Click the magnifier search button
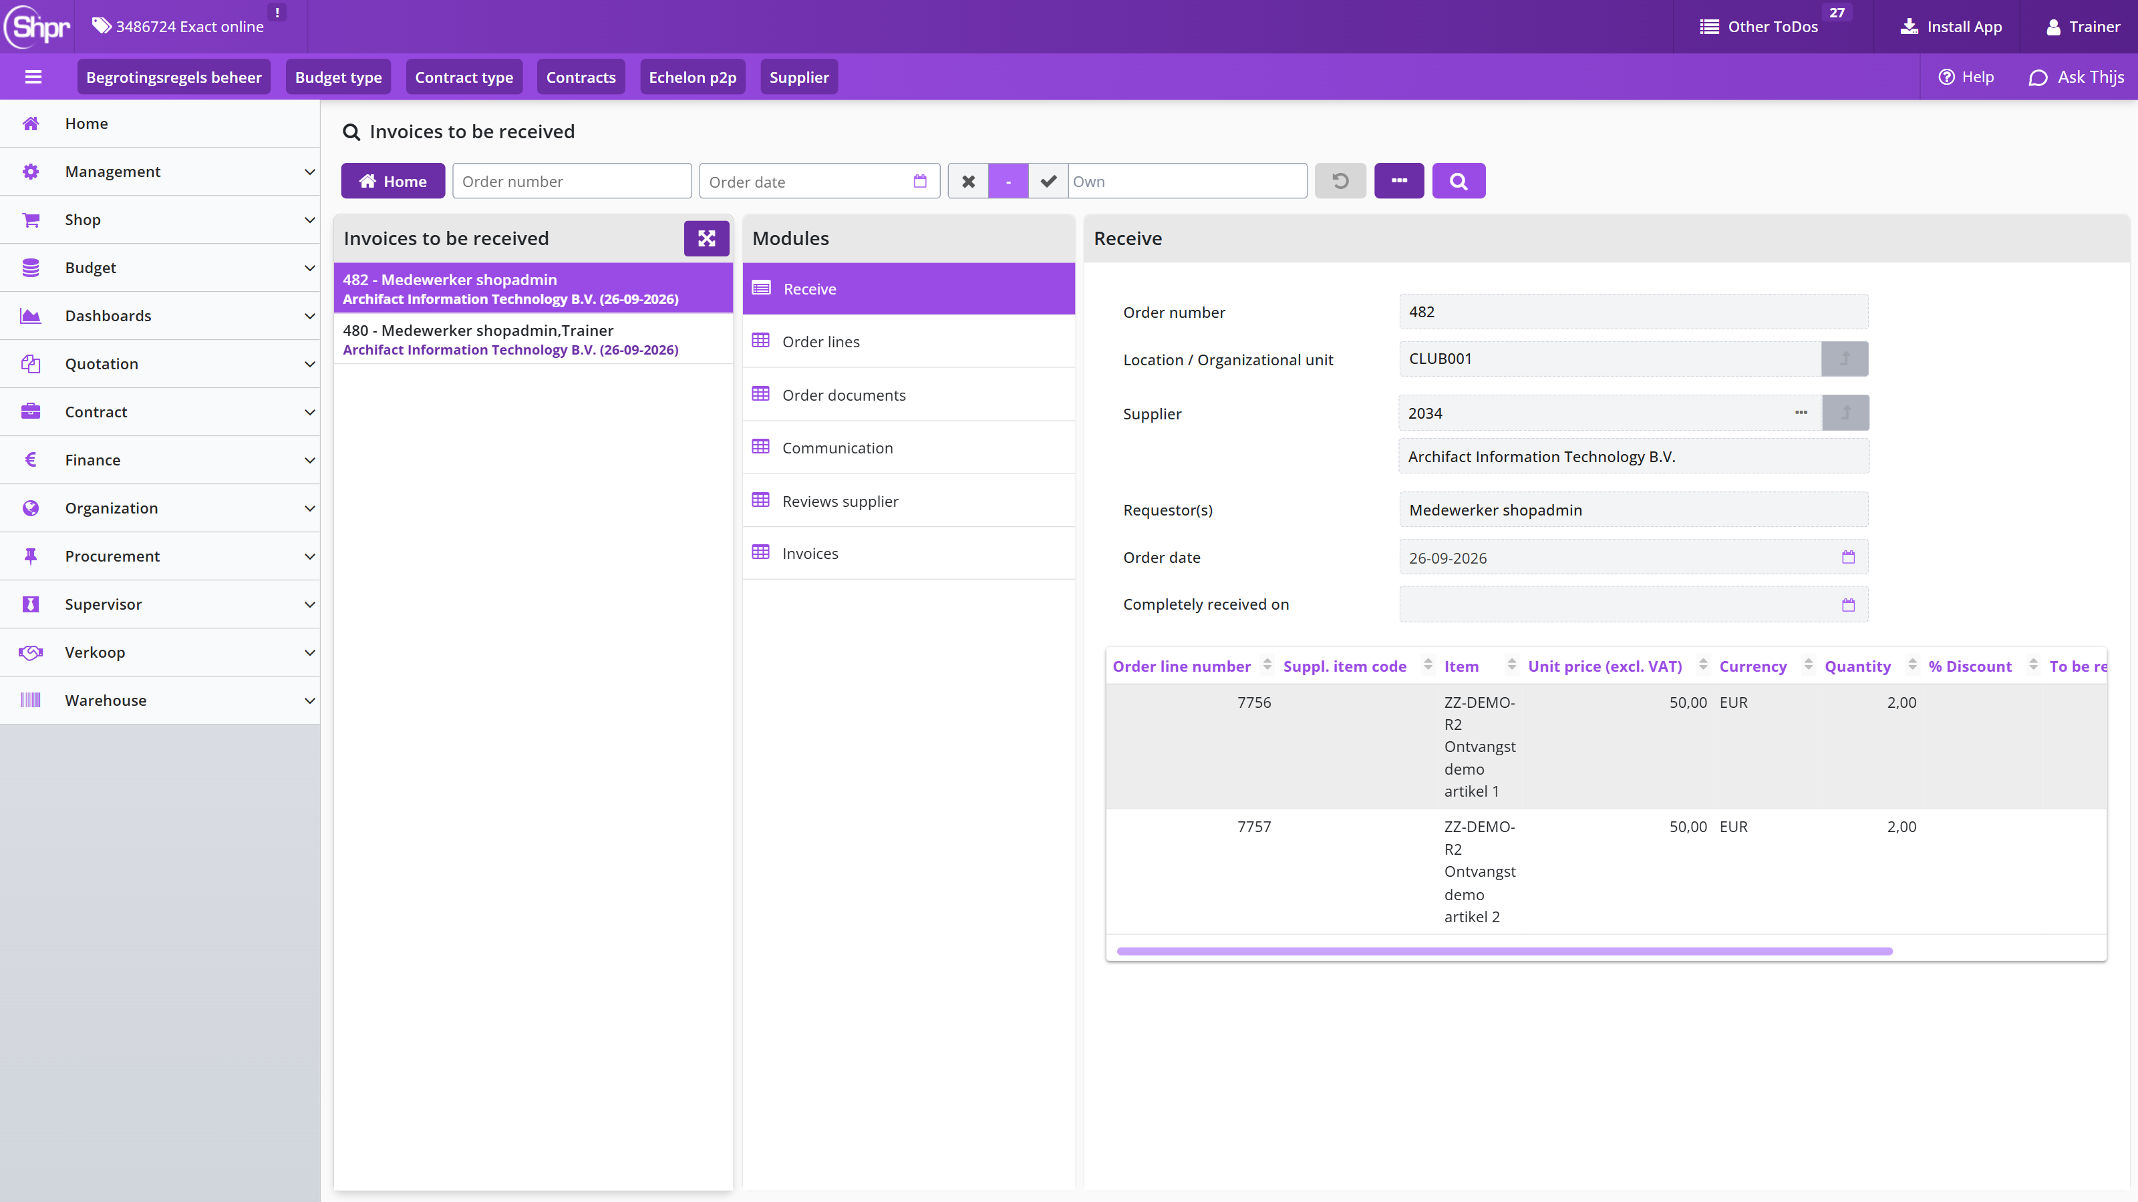Viewport: 2138px width, 1202px height. click(1459, 181)
